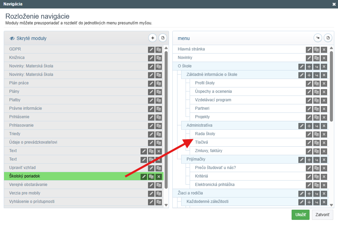The width and height of the screenshot is (338, 229).
Task: Edit the GDPR module with pencil icon
Action: [151, 49]
